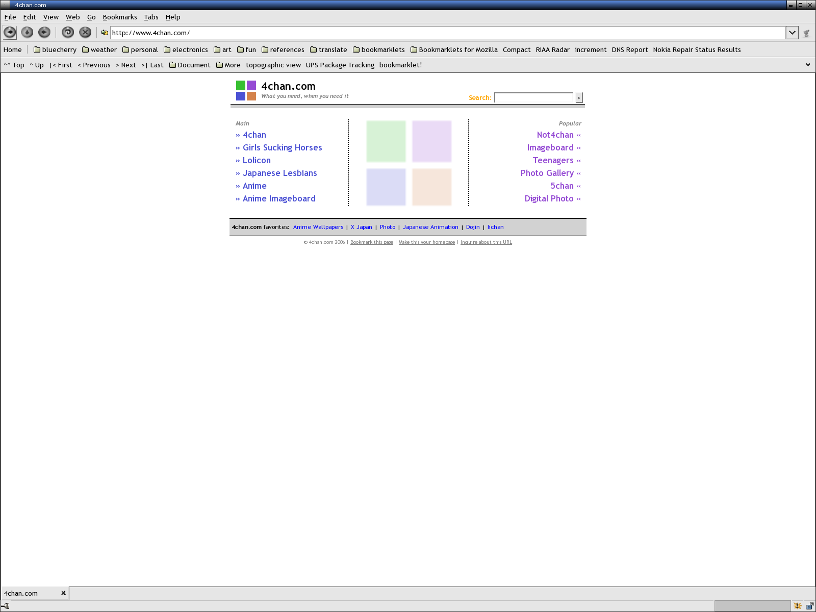Open the Web menu
The width and height of the screenshot is (816, 612).
pyautogui.click(x=73, y=17)
